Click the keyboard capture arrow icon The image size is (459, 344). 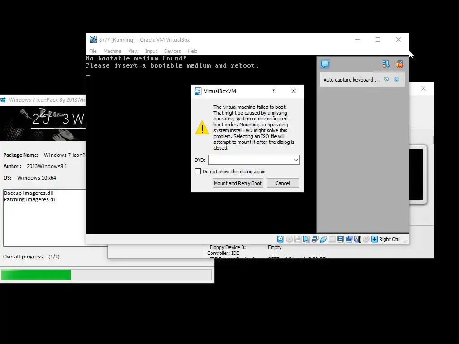tap(374, 239)
